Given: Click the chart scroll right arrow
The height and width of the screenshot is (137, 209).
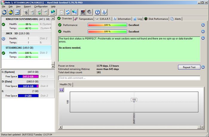Looking at the screenshot, I should click(202, 127).
